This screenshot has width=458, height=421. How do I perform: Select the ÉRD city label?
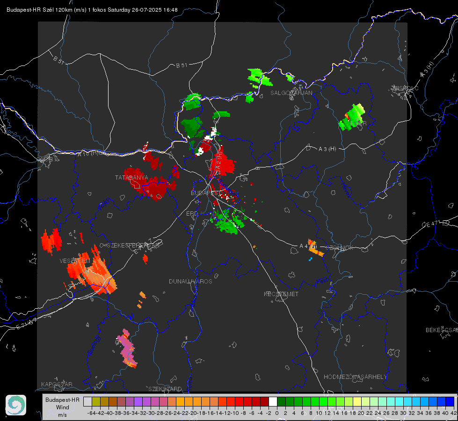click(192, 214)
